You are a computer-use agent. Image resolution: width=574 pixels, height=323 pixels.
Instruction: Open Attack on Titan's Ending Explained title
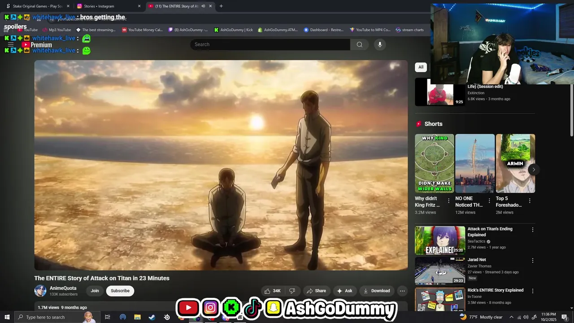[490, 232]
